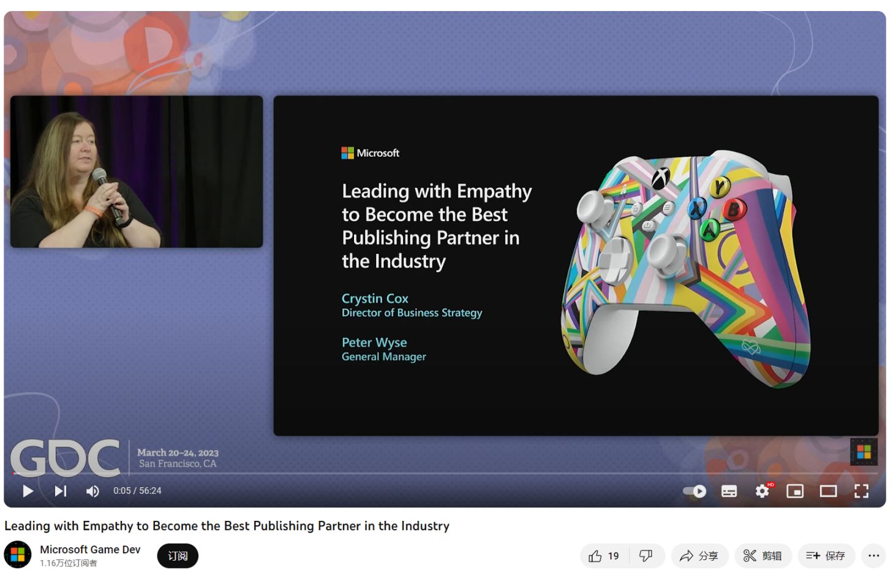Skip to the next video
896x576 pixels.
click(60, 491)
